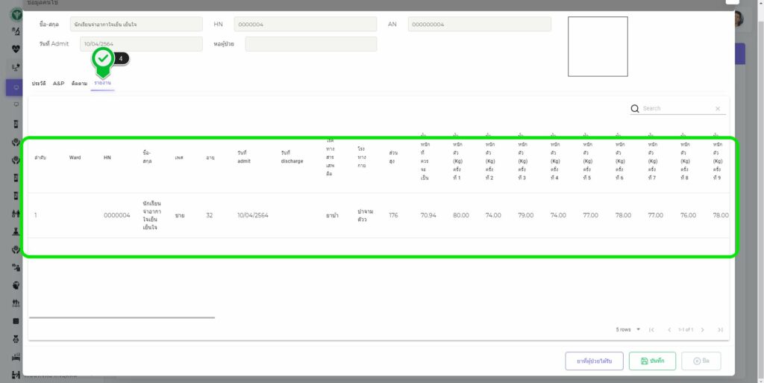764x383 pixels.
Task: Click the green checkmark step 4 marker
Action: [x=103, y=58]
